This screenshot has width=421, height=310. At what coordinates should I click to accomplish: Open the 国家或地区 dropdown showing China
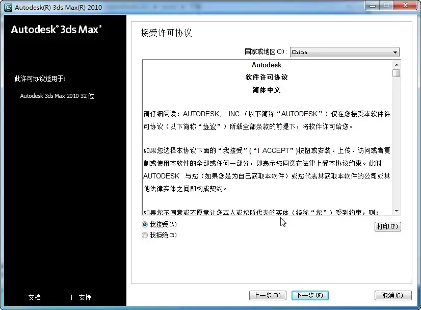[x=345, y=52]
